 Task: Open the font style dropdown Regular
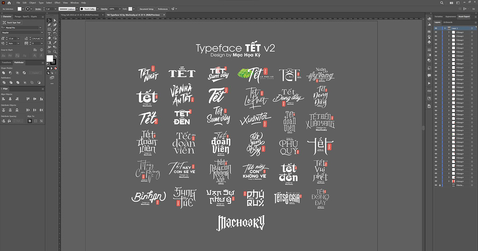coord(42,32)
